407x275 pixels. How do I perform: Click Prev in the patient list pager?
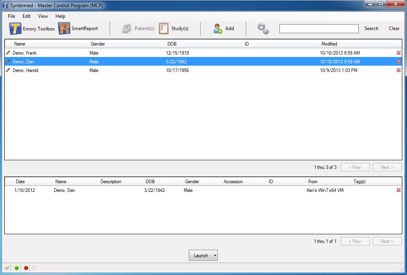355,167
